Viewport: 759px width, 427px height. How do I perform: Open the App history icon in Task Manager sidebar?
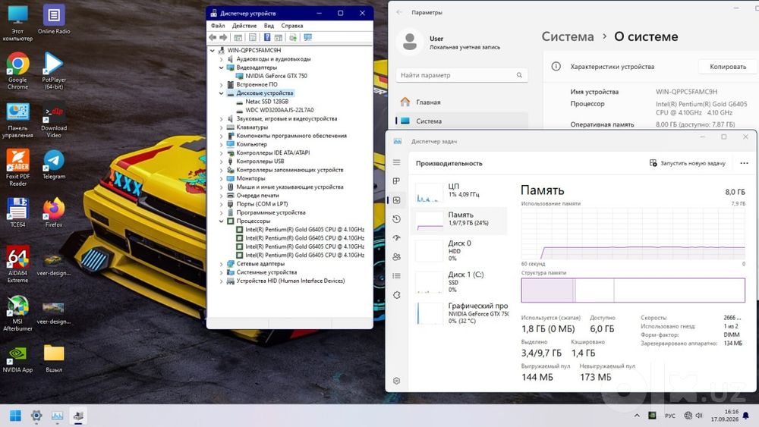pyautogui.click(x=397, y=219)
